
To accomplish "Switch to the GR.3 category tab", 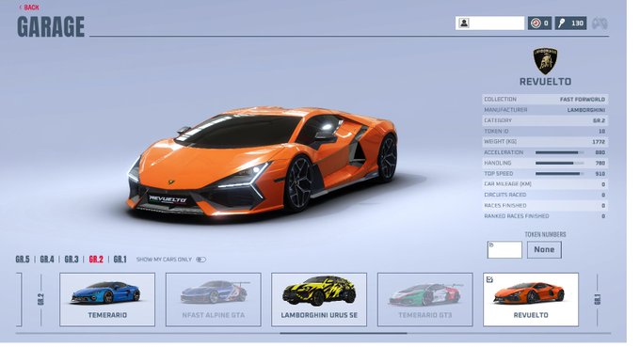I will click(72, 260).
